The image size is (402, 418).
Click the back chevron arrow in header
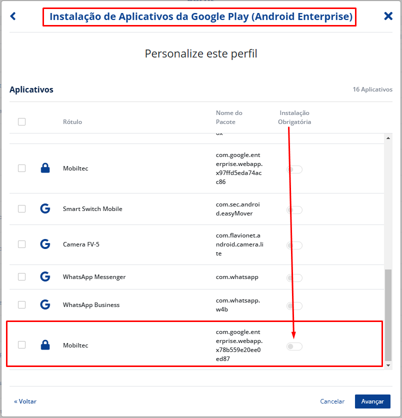click(x=13, y=16)
